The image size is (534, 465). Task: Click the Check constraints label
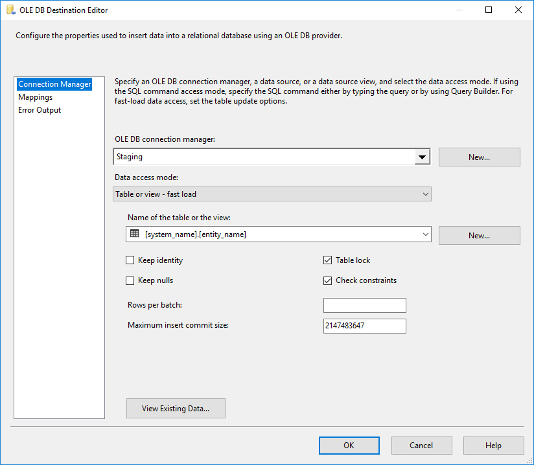coord(366,280)
